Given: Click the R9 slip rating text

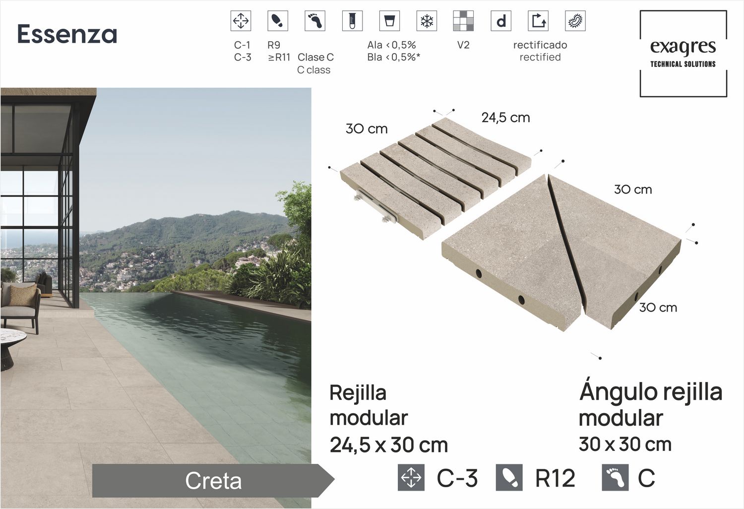Looking at the screenshot, I should (x=274, y=45).
